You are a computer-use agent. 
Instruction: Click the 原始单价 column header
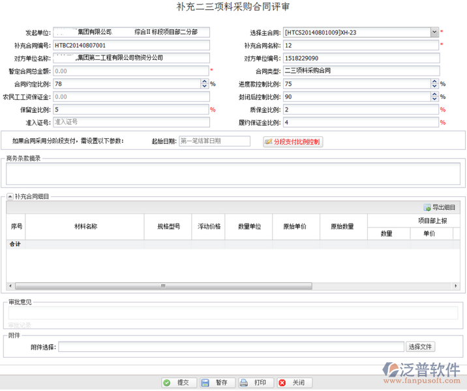tap(295, 227)
